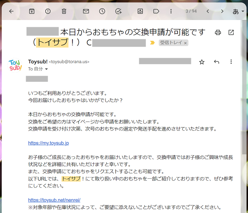Click the 3 / 94 message counter

191,11
